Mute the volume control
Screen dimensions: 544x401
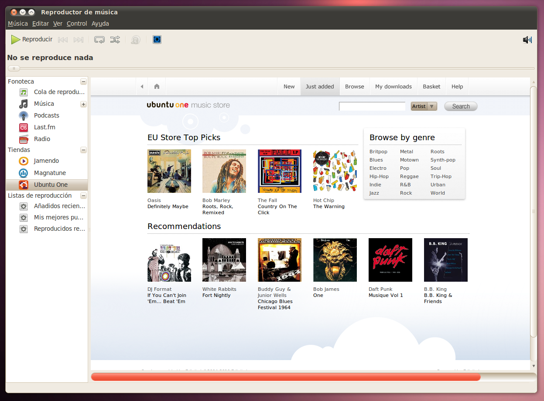(527, 39)
